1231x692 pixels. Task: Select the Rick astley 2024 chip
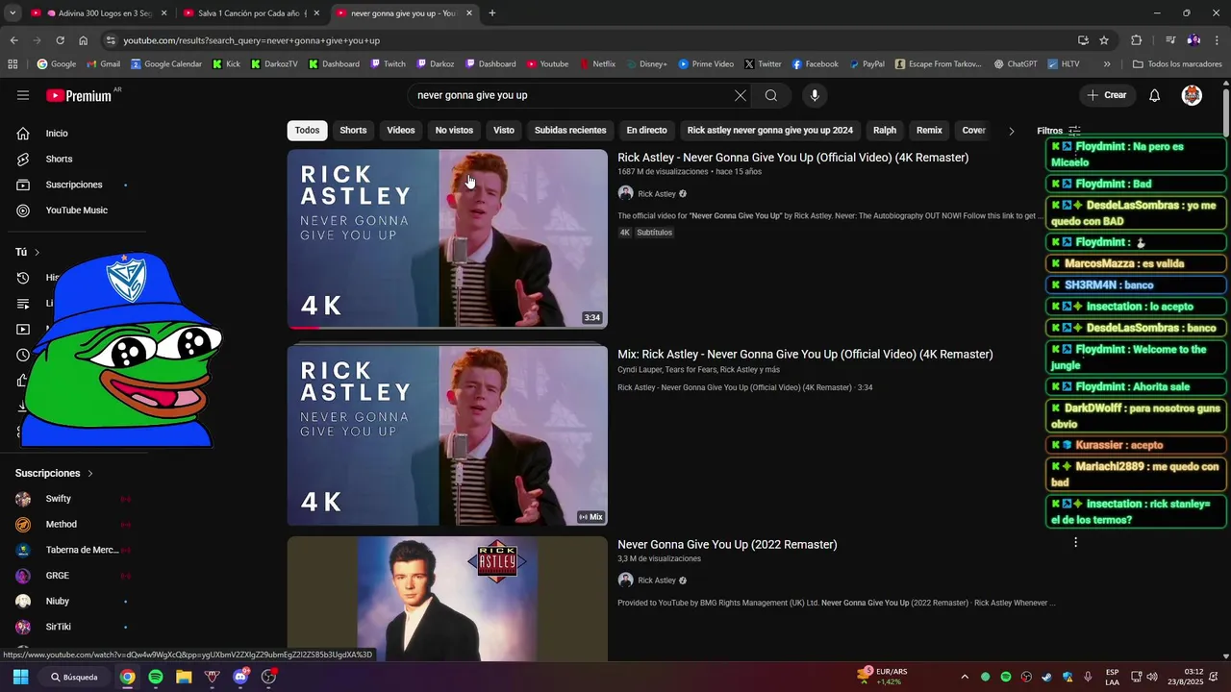[770, 131]
